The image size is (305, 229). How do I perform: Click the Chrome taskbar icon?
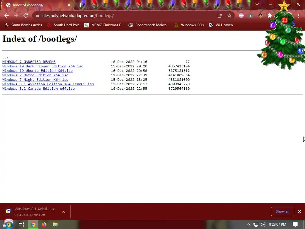pyautogui.click(x=33, y=225)
